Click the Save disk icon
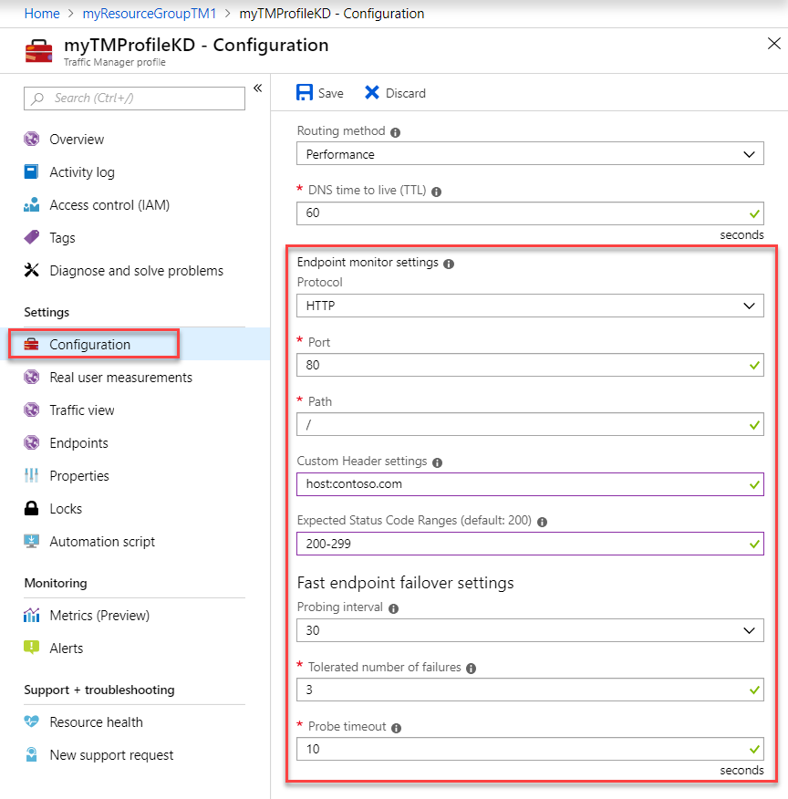Screen dimensions: 788x799 pyautogui.click(x=305, y=93)
